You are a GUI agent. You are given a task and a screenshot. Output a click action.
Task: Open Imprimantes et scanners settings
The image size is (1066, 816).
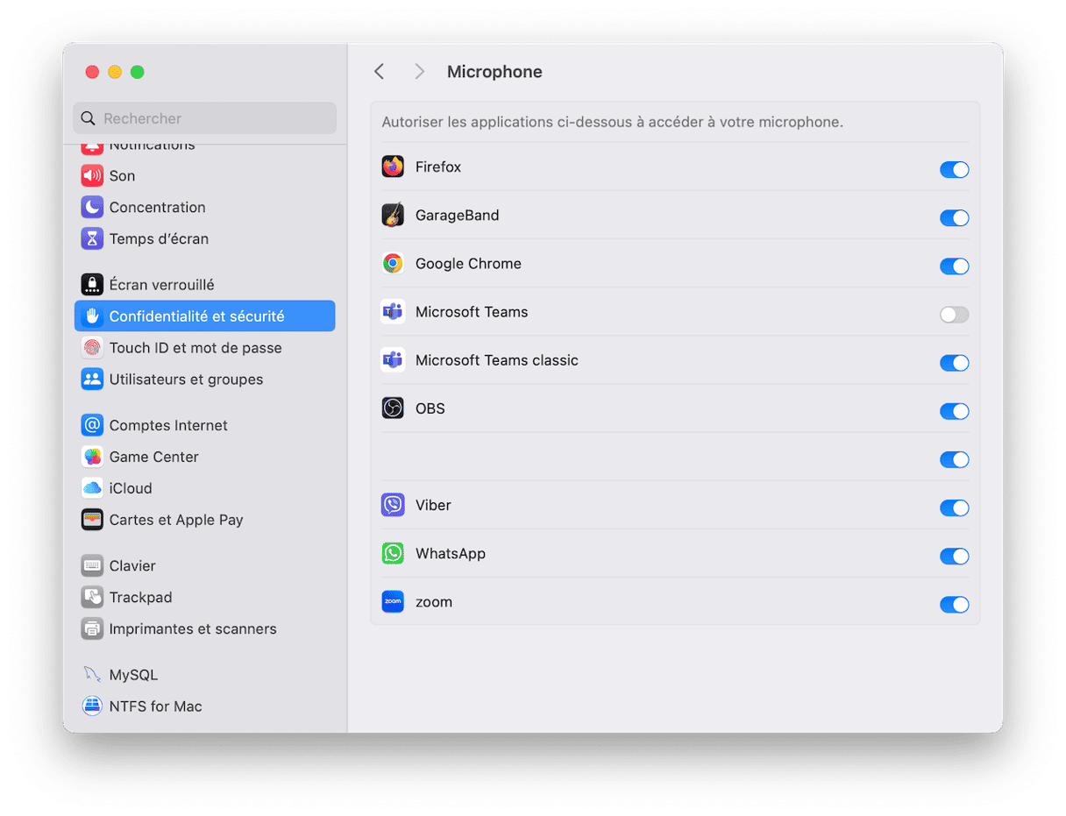pyautogui.click(x=192, y=628)
